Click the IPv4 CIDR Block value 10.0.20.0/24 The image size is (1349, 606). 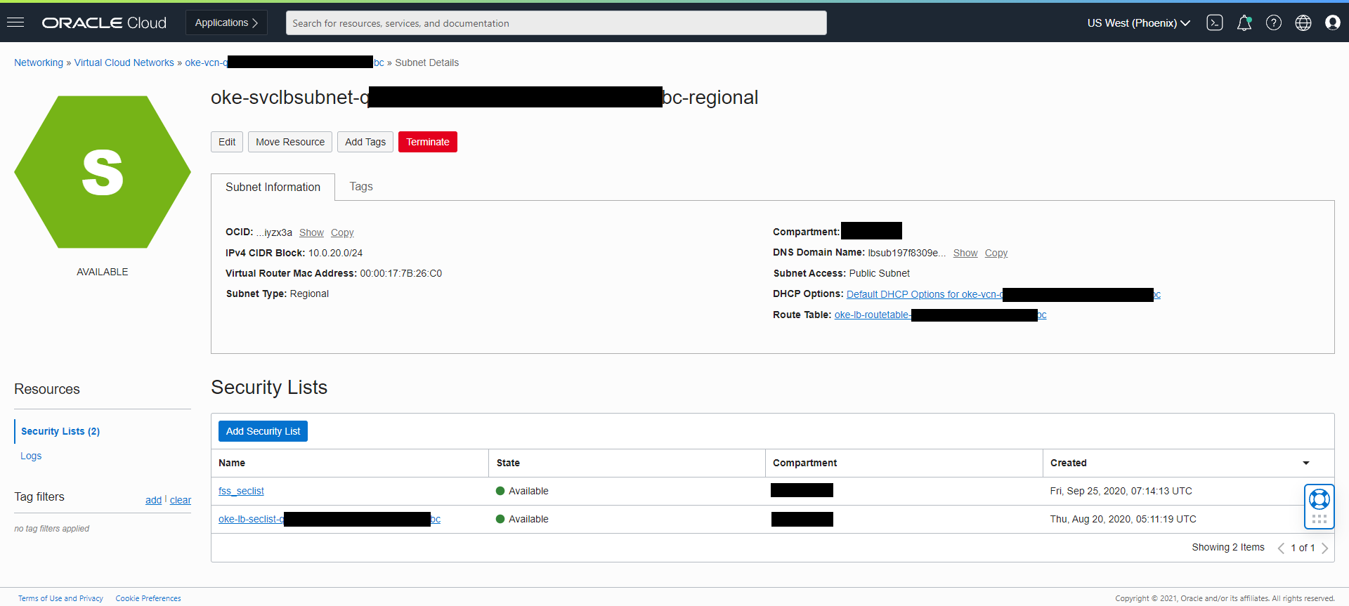pyautogui.click(x=335, y=253)
